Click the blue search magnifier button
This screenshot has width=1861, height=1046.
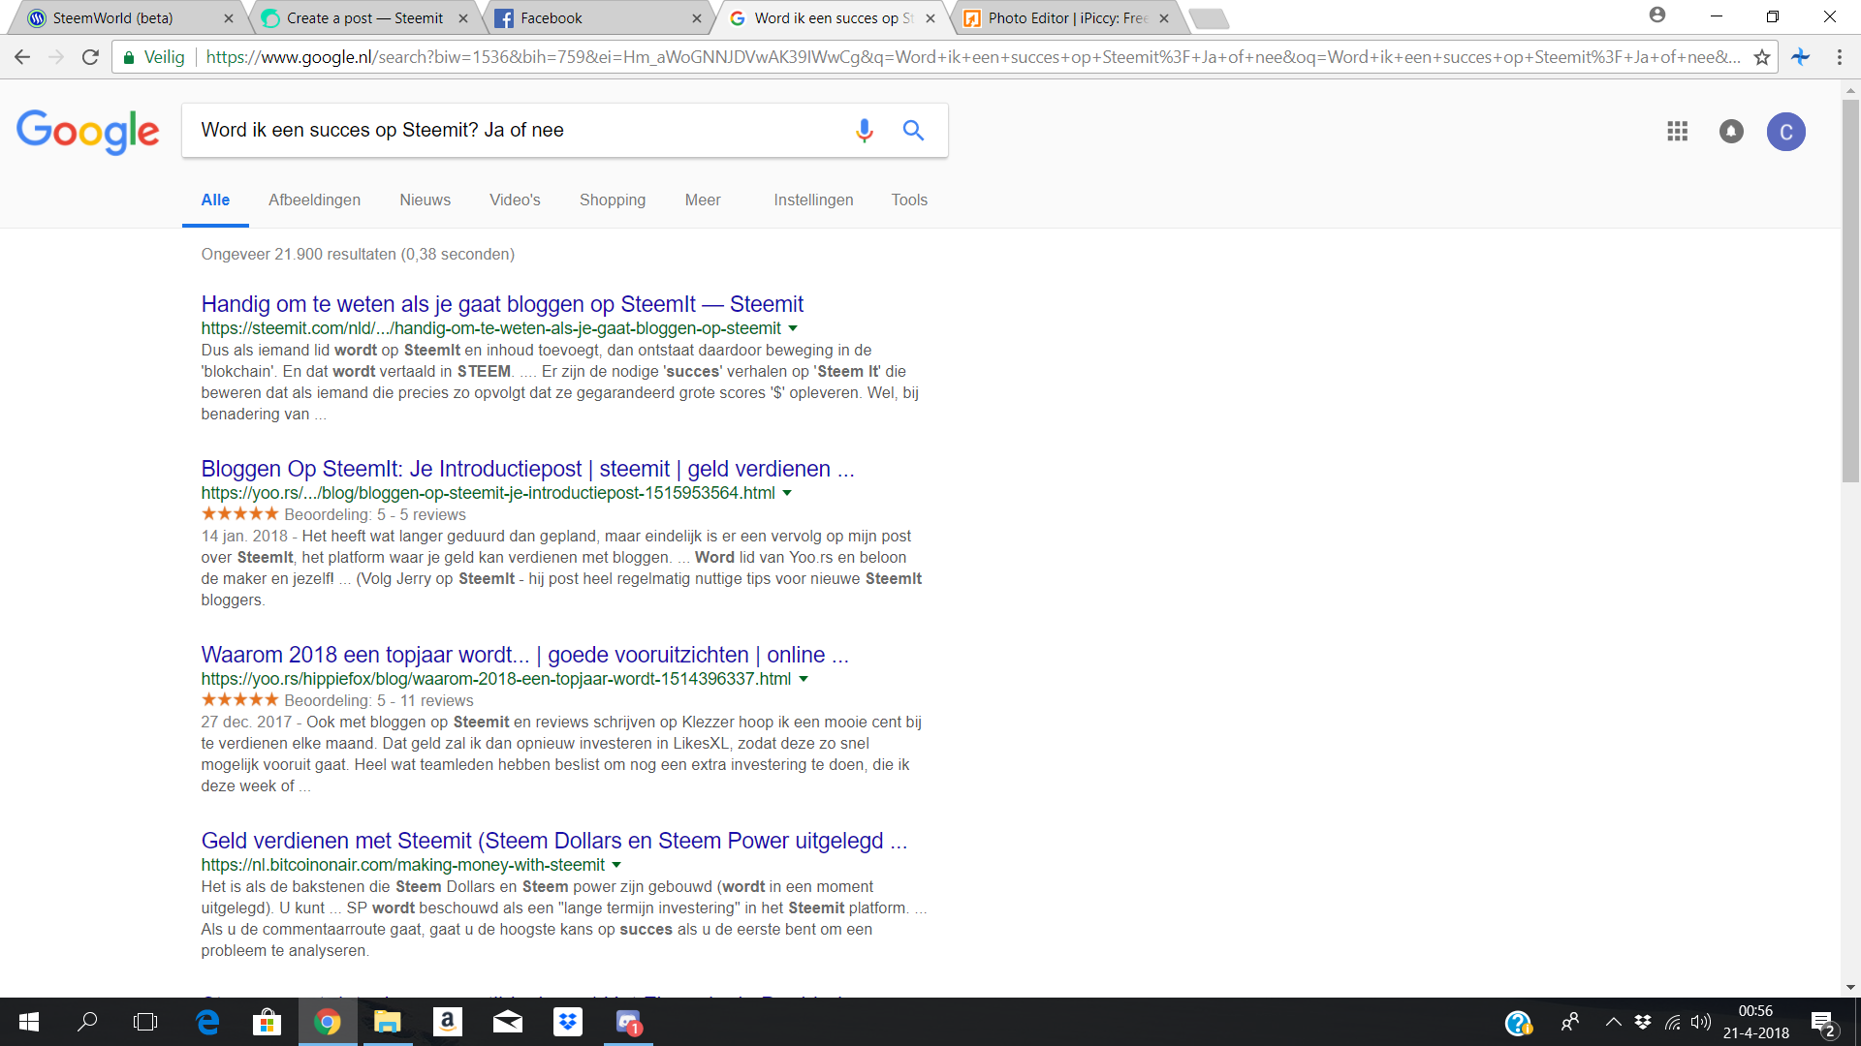[913, 130]
